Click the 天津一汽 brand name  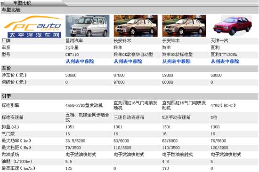pos(219,41)
